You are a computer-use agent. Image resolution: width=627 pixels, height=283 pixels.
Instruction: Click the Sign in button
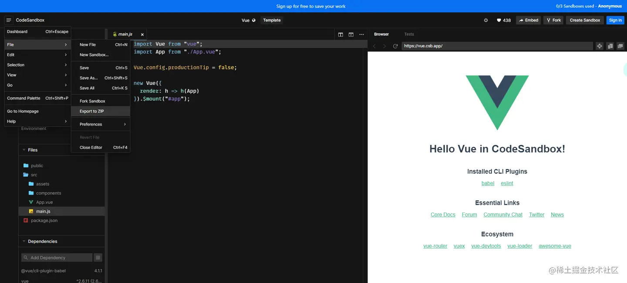pos(615,20)
